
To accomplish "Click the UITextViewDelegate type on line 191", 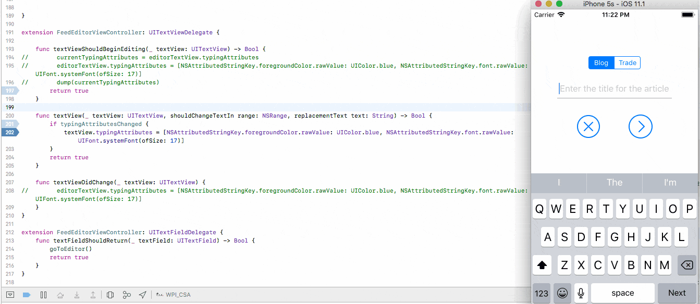I will pyautogui.click(x=180, y=32).
